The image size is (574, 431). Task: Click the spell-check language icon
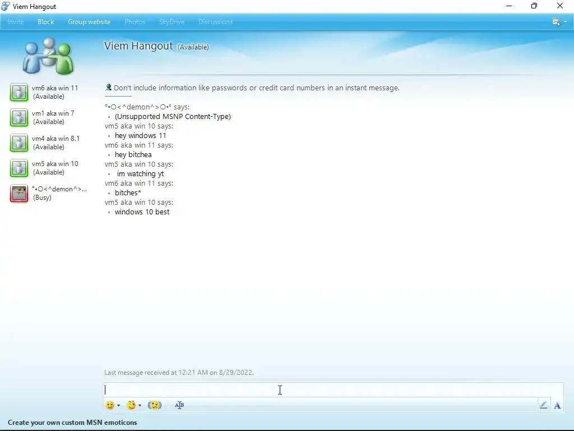coord(179,405)
